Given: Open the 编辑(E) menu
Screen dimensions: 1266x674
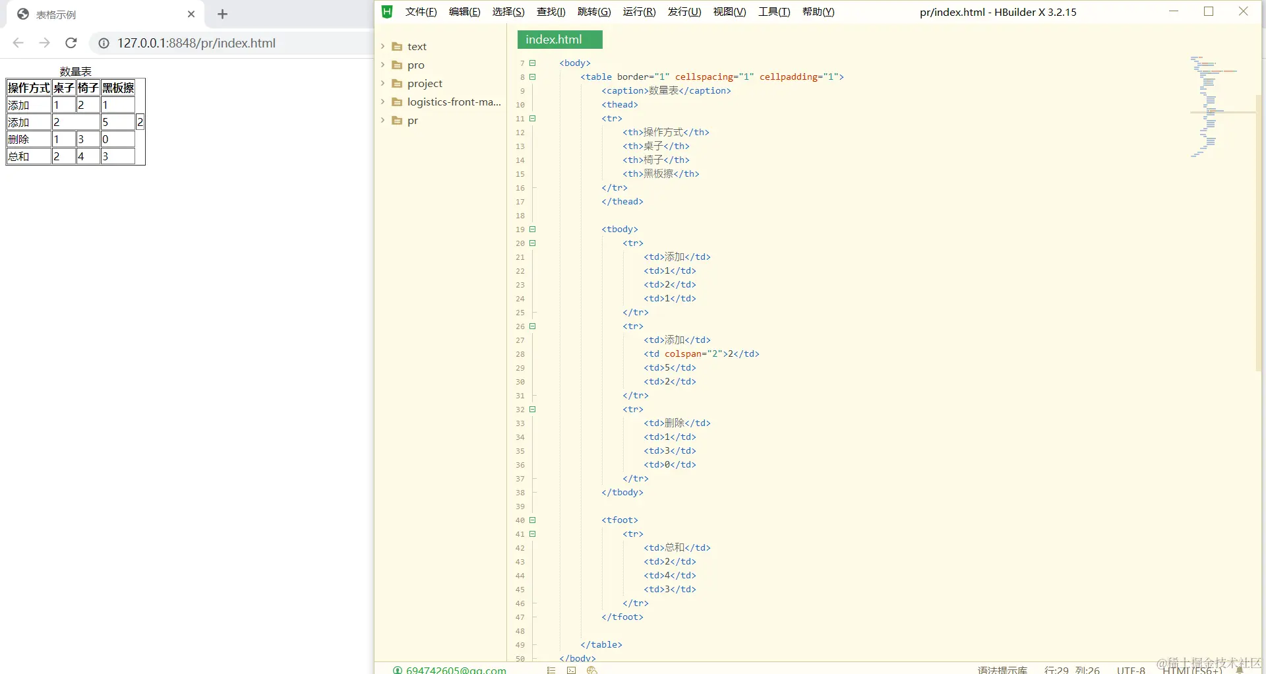Looking at the screenshot, I should [464, 12].
